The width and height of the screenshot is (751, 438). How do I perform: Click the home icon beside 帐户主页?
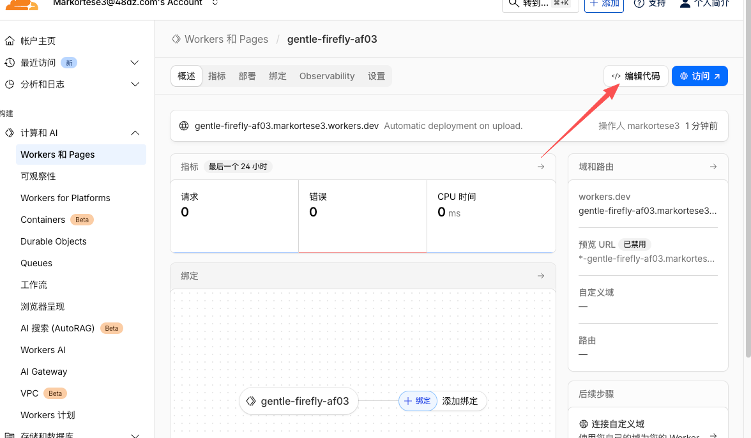(10, 41)
